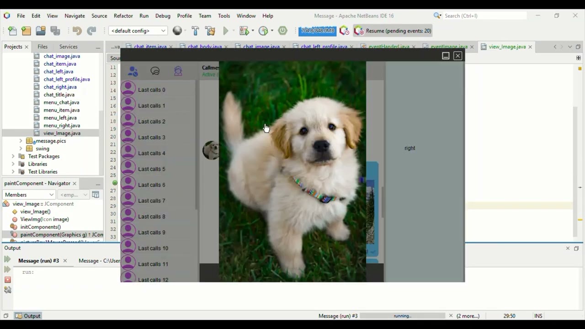Viewport: 585px width, 329px height.
Task: Select view_Image() constructor in Navigator
Action: pos(35,212)
